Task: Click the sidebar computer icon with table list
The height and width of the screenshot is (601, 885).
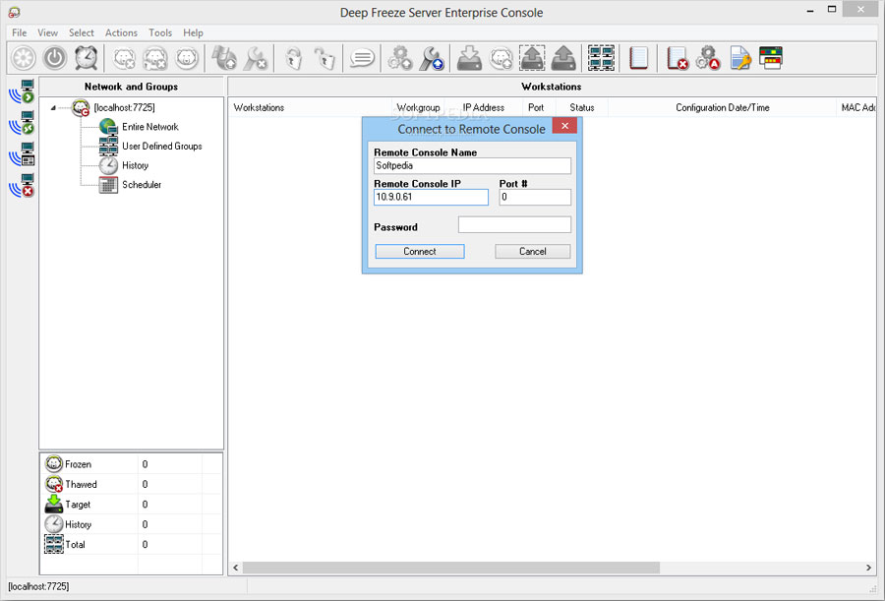Action: [22, 154]
